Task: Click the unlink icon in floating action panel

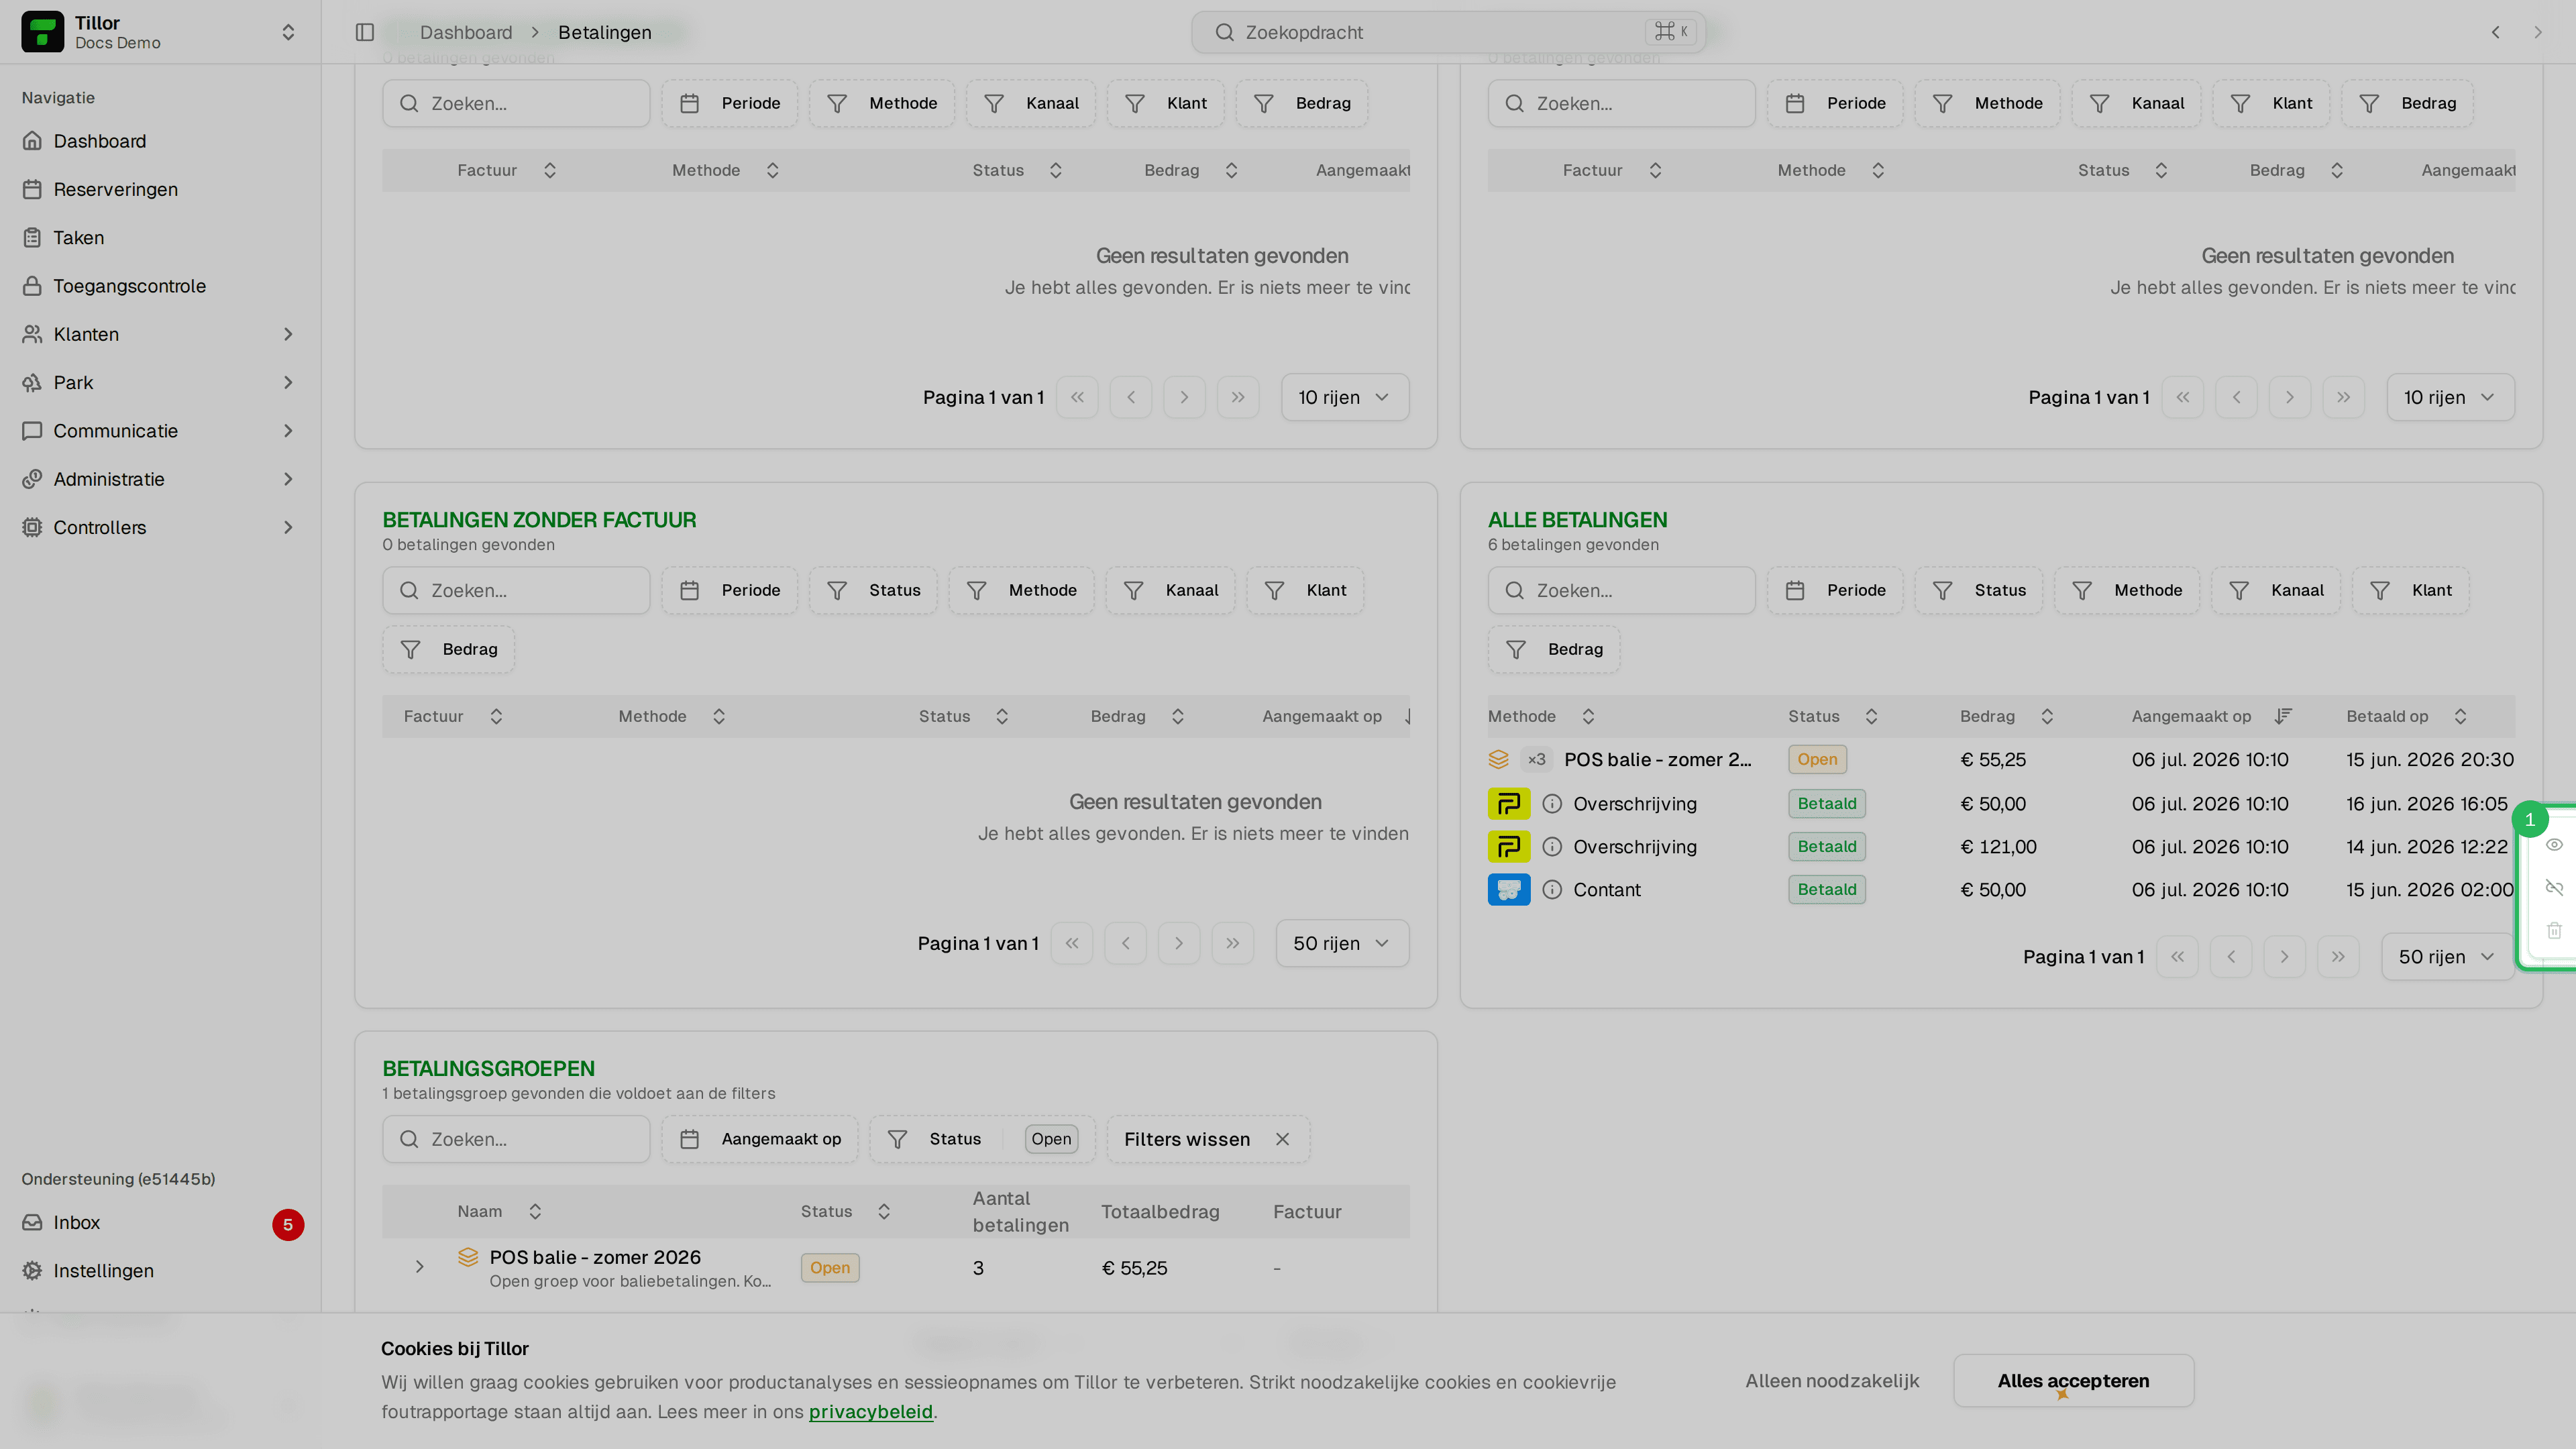Action: coord(2554,888)
